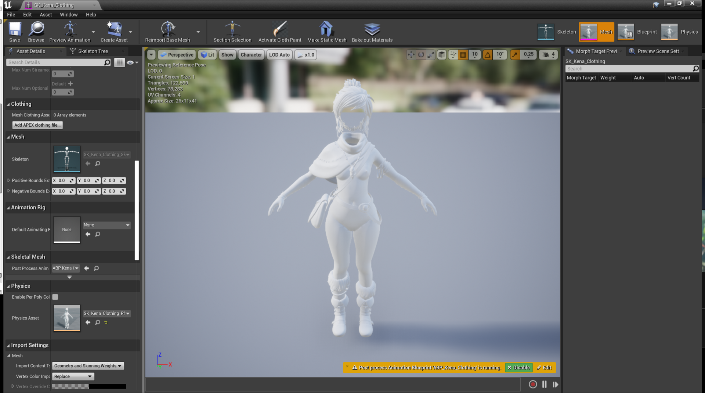Switch to the Skeleton editor mode

pyautogui.click(x=557, y=32)
